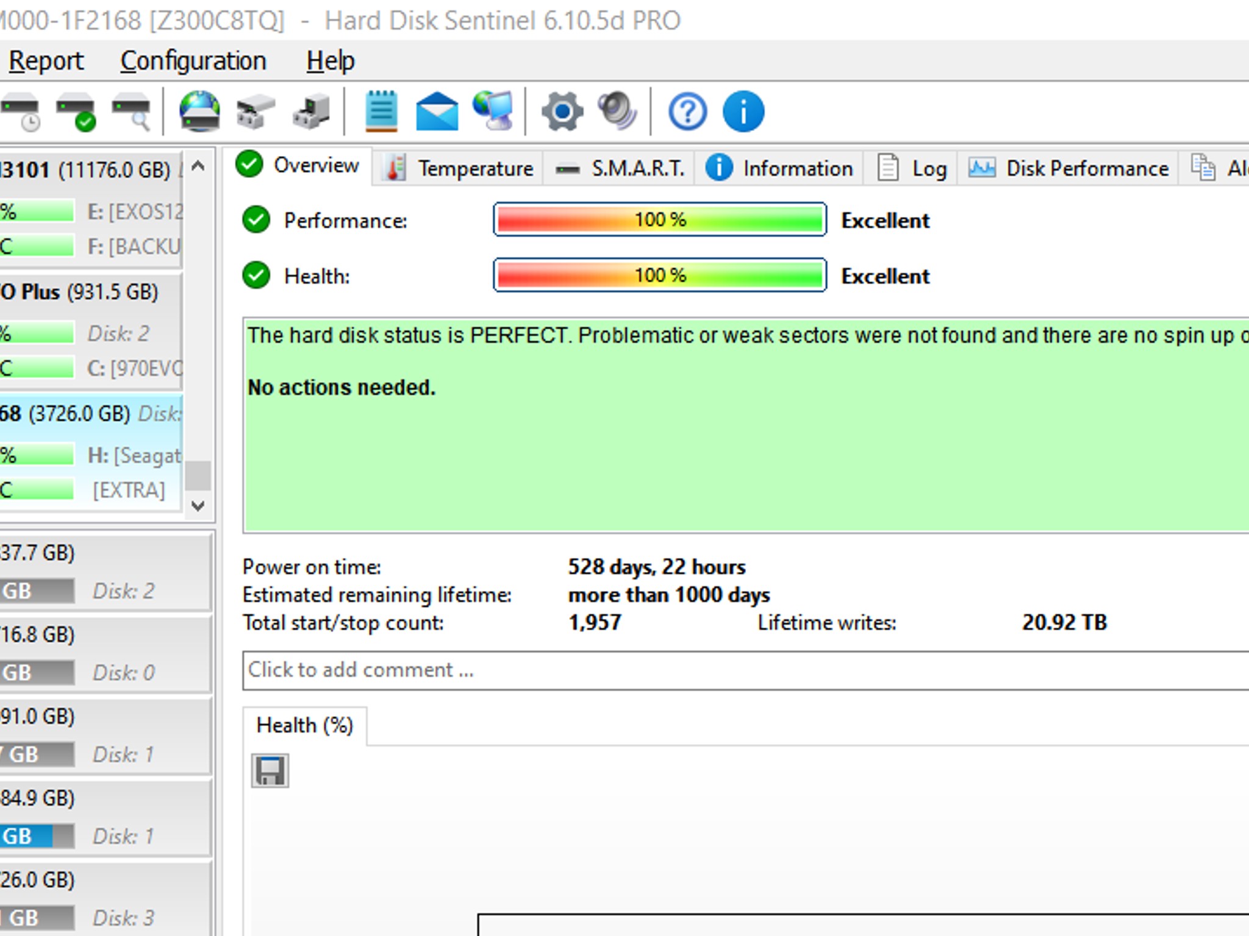1249x936 pixels.
Task: Click the Performance 100 % bar
Action: point(660,219)
